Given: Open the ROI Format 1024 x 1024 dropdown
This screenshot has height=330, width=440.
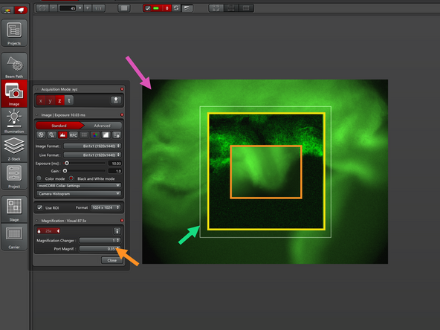Looking at the screenshot, I should coord(106,207).
